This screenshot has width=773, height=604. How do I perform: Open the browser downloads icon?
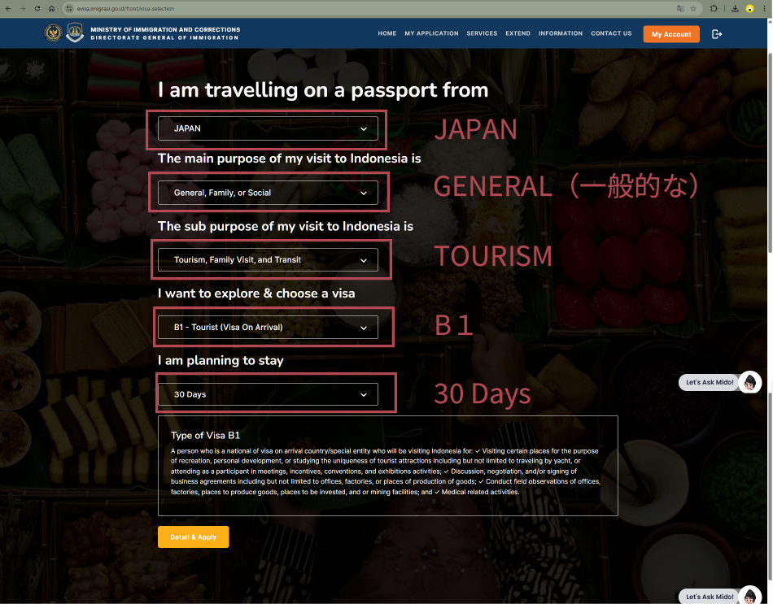pyautogui.click(x=735, y=8)
